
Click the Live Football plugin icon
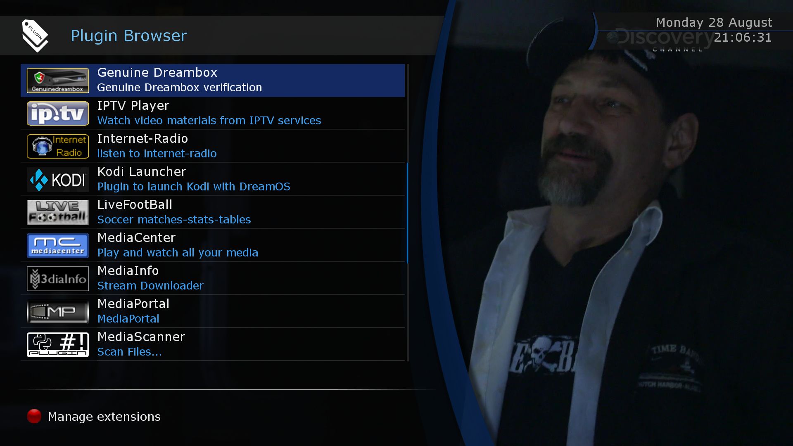[x=58, y=213]
